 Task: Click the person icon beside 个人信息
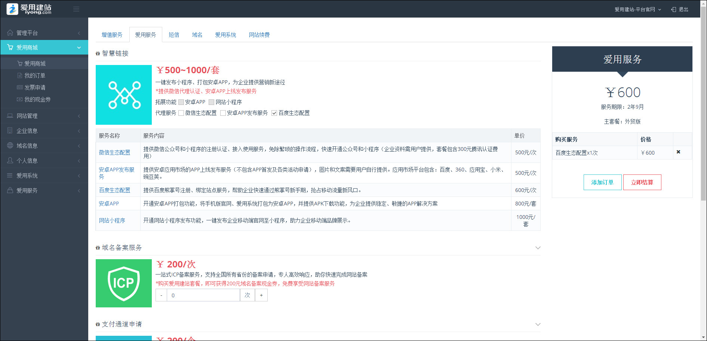[x=10, y=160]
